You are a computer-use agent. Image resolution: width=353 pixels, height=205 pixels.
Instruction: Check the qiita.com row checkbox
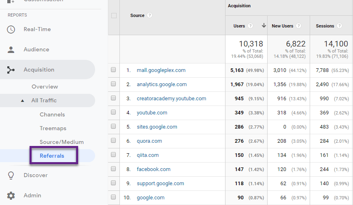pyautogui.click(x=113, y=154)
